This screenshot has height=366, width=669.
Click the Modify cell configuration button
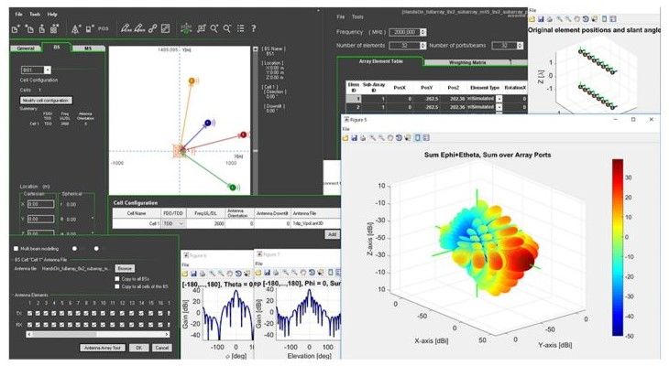(x=45, y=100)
